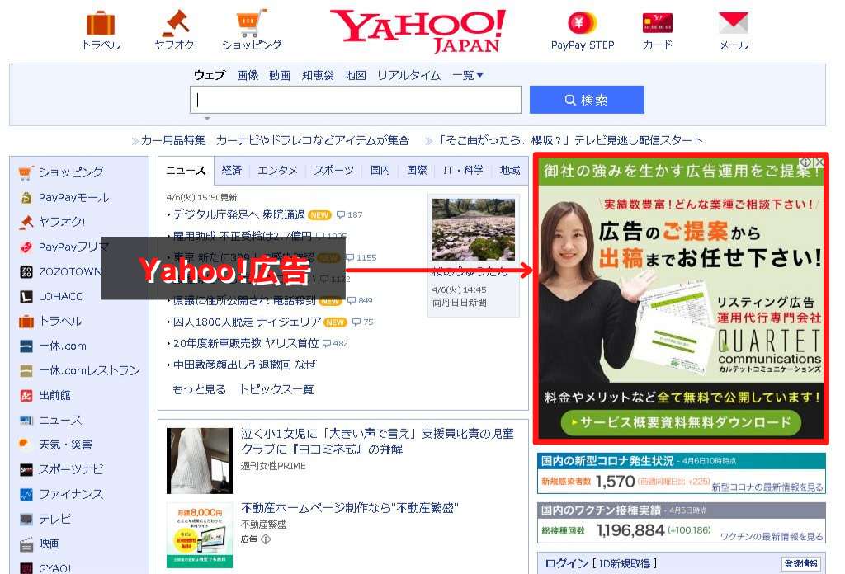
Task: Click the ショッピング cart icon in sidebar
Action: tap(26, 172)
